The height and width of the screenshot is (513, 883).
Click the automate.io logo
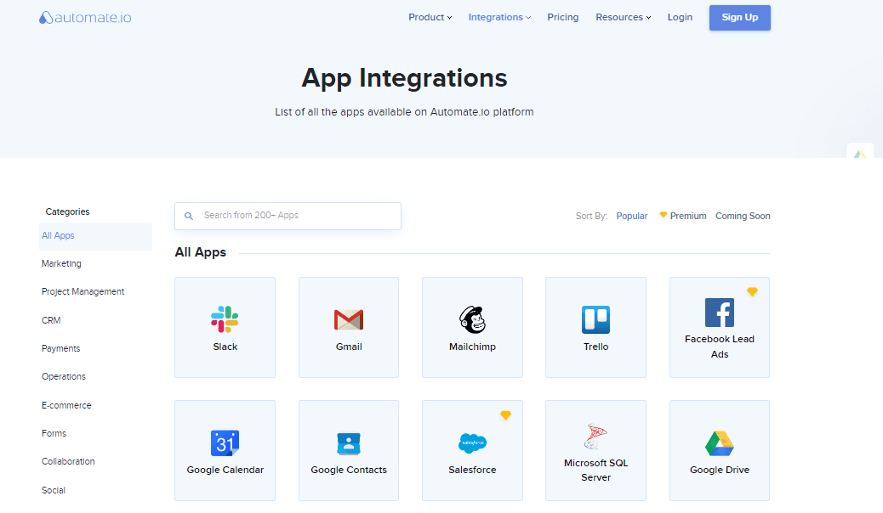[85, 18]
